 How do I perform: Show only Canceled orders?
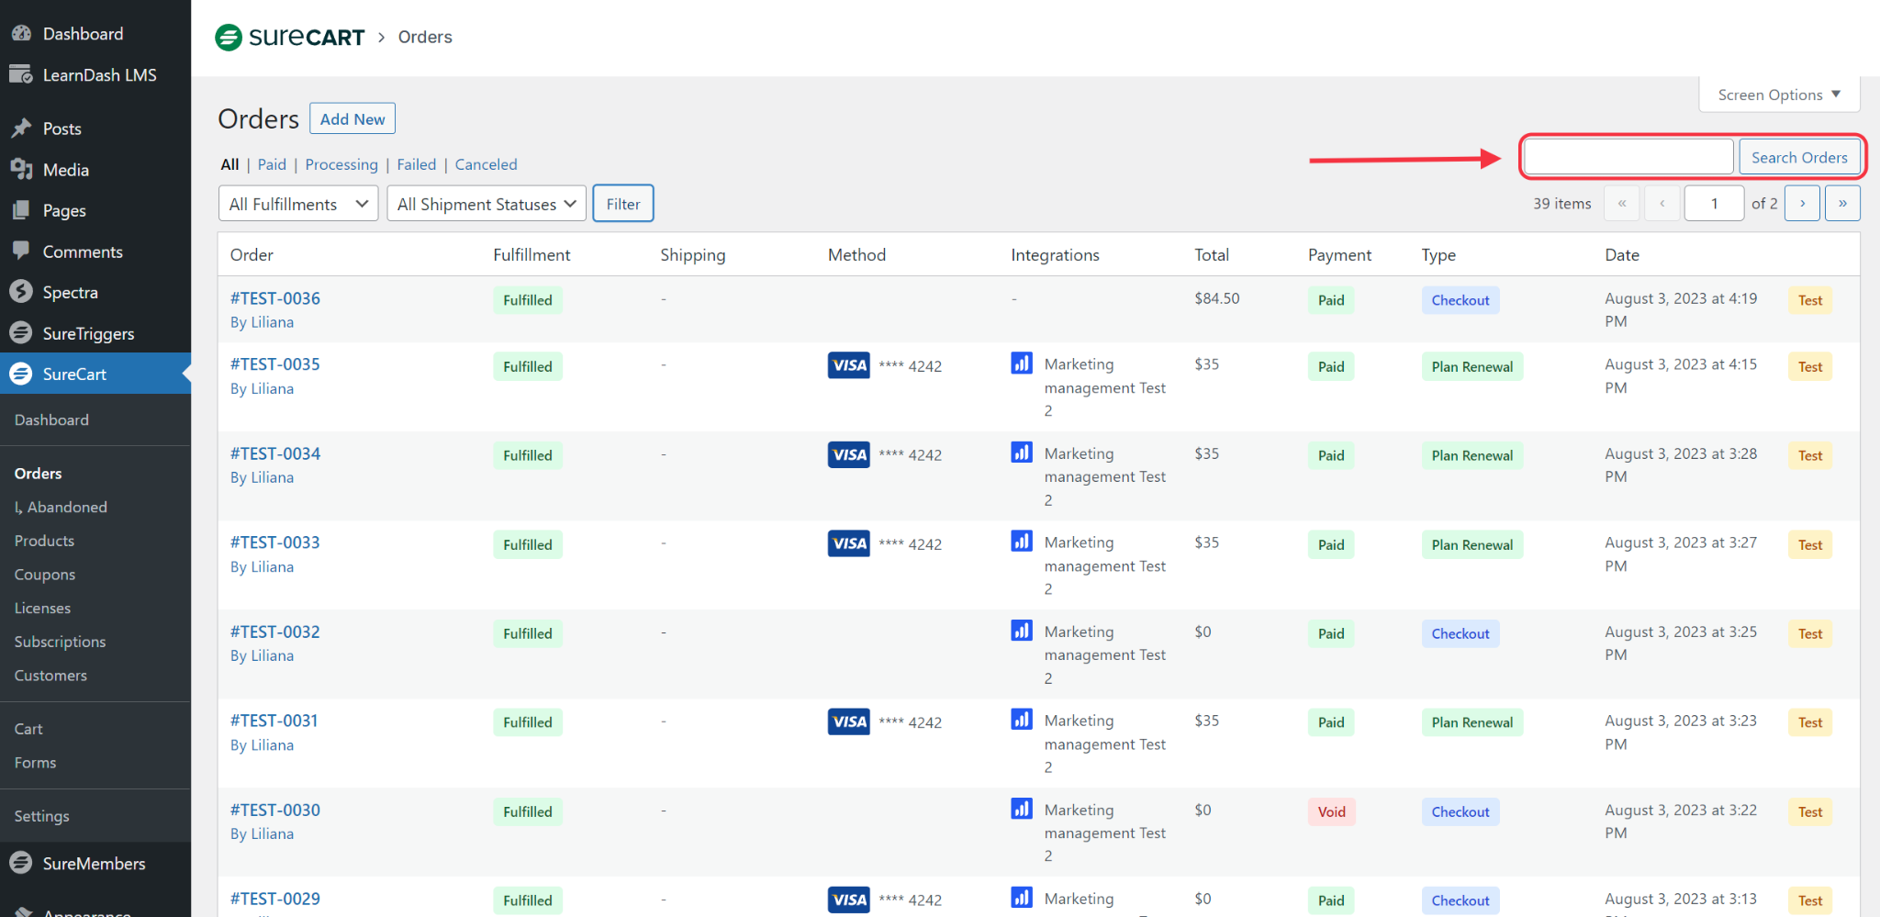tap(486, 164)
